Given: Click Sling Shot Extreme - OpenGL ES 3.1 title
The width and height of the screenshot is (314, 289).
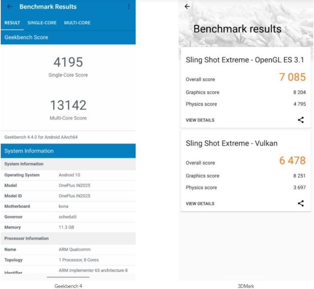Looking at the screenshot, I should click(245, 60).
